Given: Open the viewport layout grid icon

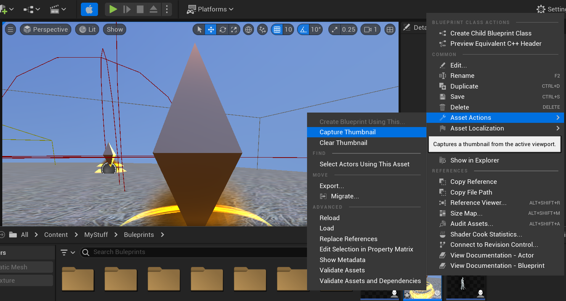Looking at the screenshot, I should [390, 29].
